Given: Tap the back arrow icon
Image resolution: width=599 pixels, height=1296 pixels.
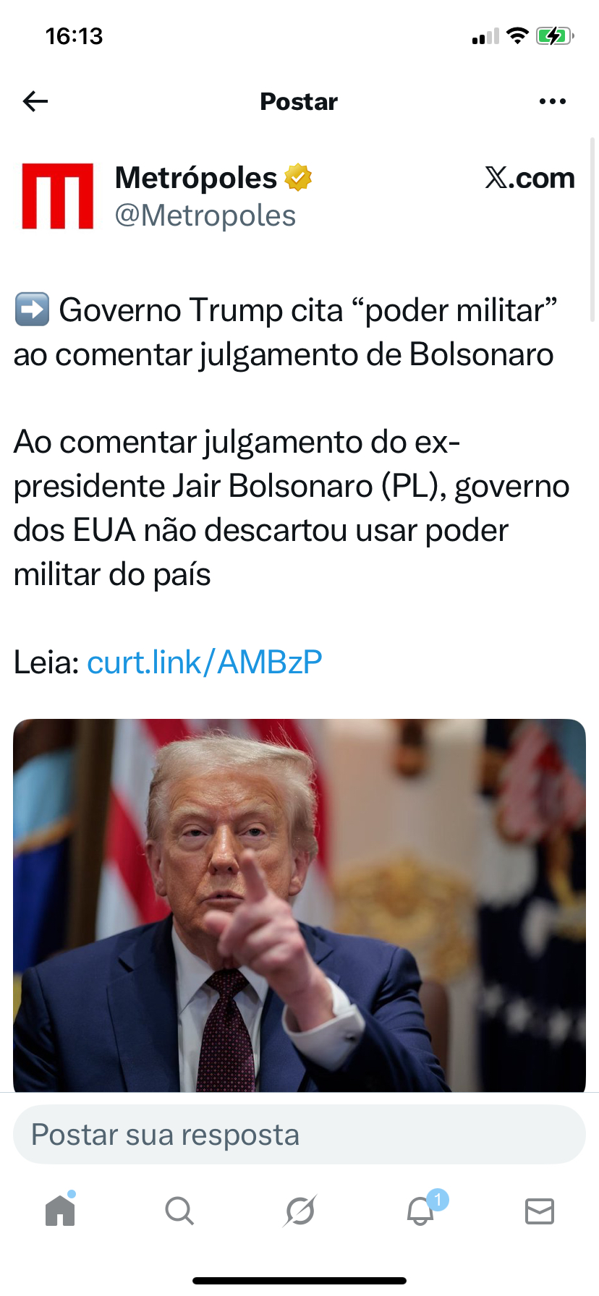Looking at the screenshot, I should [35, 101].
